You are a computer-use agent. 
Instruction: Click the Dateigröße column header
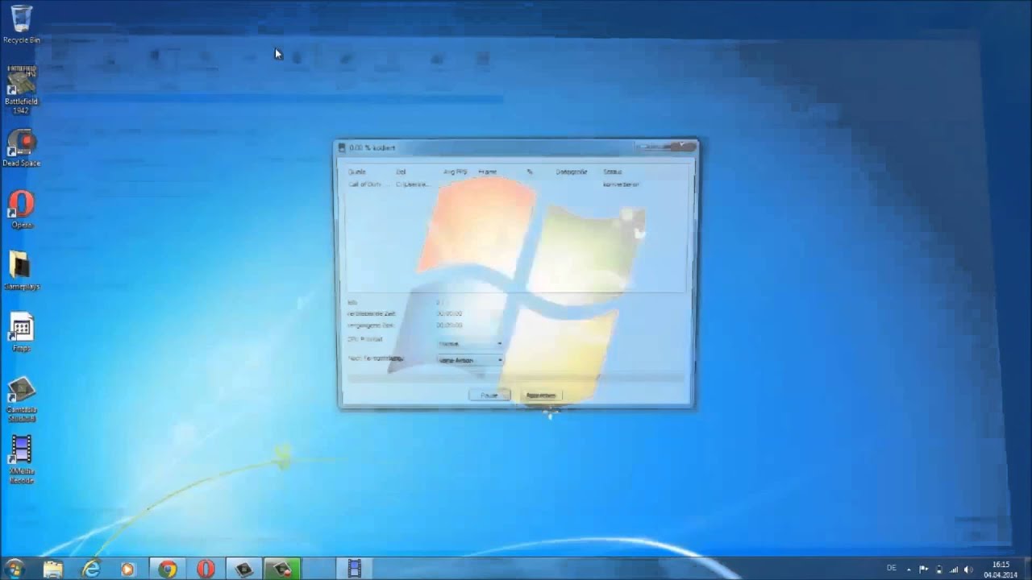pyautogui.click(x=572, y=172)
